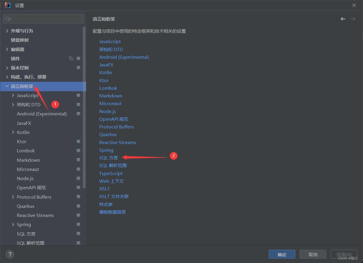Image resolution: width=363 pixels, height=263 pixels.
Task: Open the Reactive Streams link
Action: pyautogui.click(x=118, y=142)
